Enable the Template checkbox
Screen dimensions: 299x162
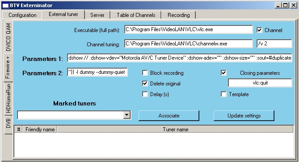[223, 94]
